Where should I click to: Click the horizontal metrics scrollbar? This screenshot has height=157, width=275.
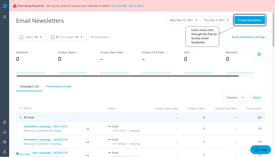128,76
